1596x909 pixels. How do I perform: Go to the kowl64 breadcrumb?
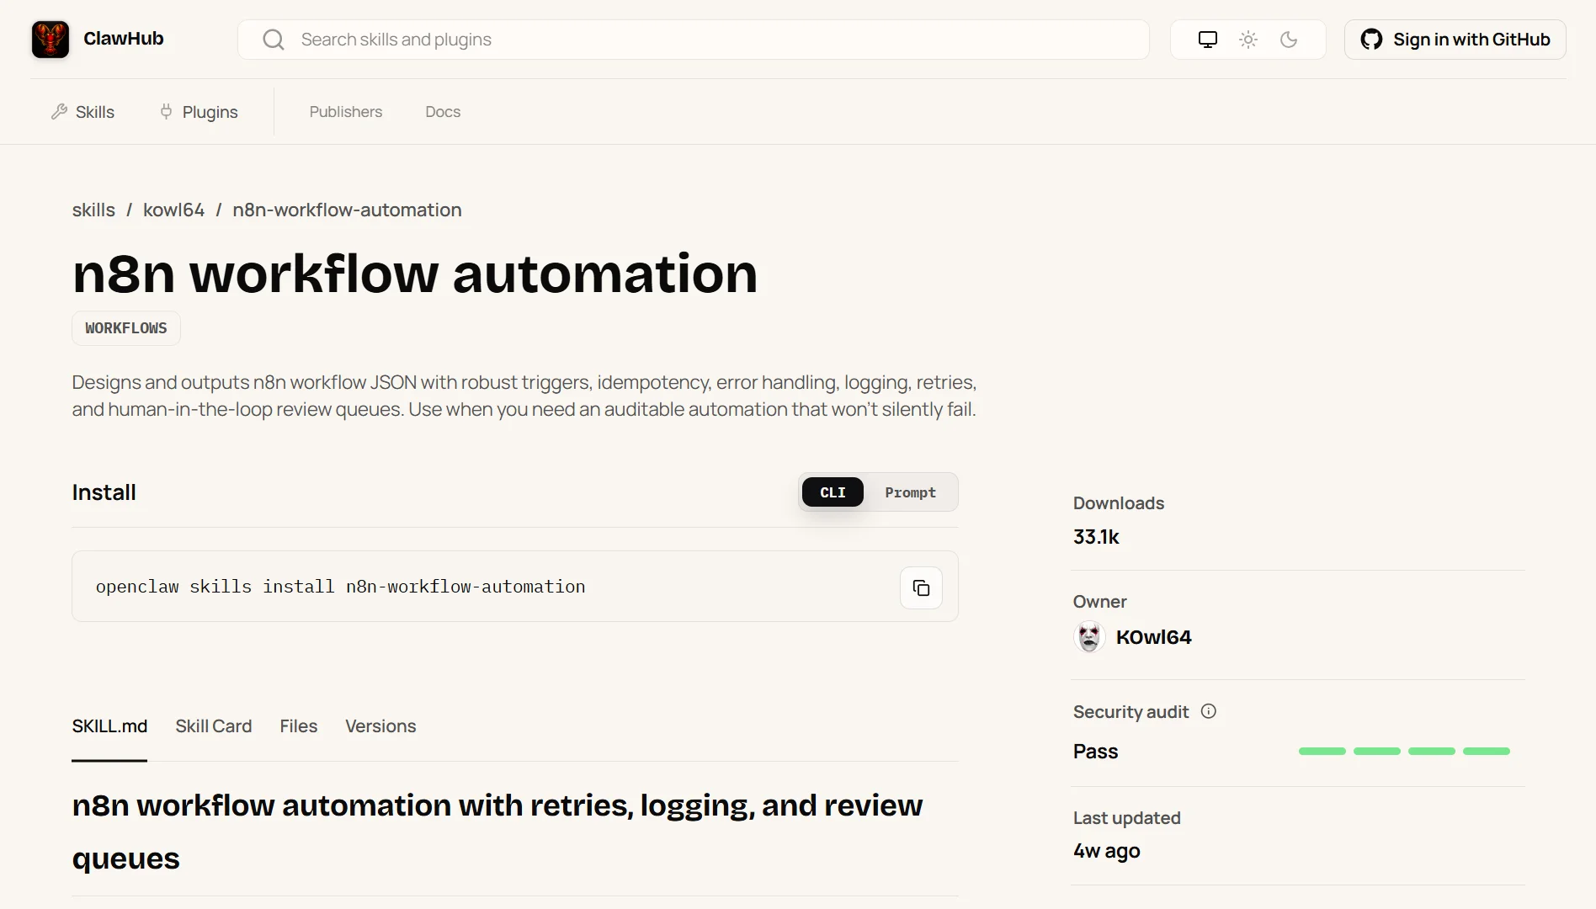point(173,210)
